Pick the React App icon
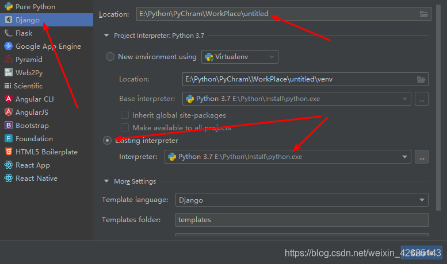This screenshot has width=447, height=264. pyautogui.click(x=9, y=165)
